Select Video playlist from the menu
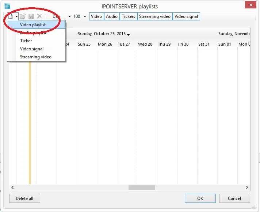260x212 pixels. (36, 25)
